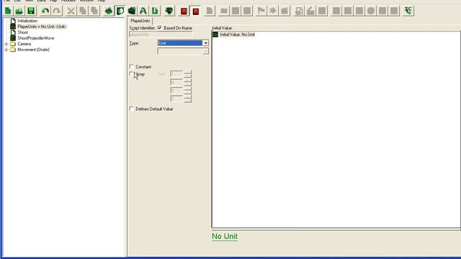
Task: Open the Data module icon
Action: pos(132,12)
